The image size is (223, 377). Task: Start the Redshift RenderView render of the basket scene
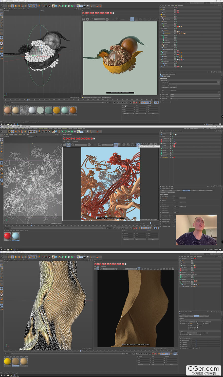(87, 19)
